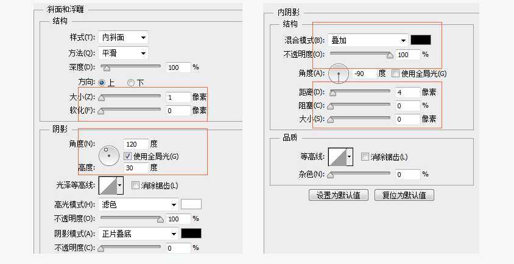Open the 方法 dropdown showing 平滑

(x=124, y=53)
